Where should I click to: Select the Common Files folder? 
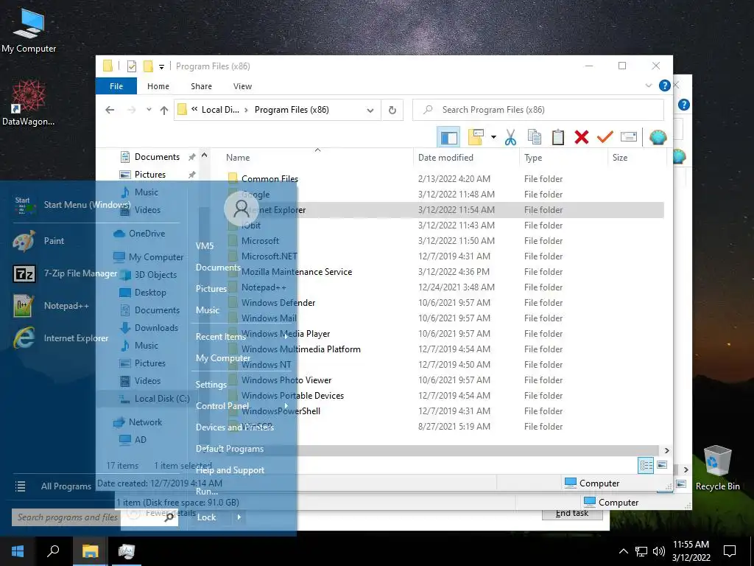(269, 179)
